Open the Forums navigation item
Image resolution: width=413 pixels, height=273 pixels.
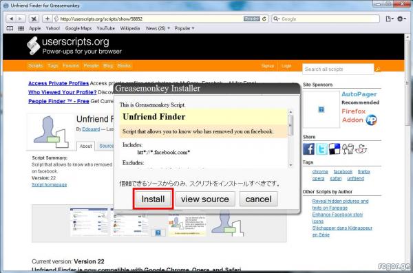[x=71, y=65]
